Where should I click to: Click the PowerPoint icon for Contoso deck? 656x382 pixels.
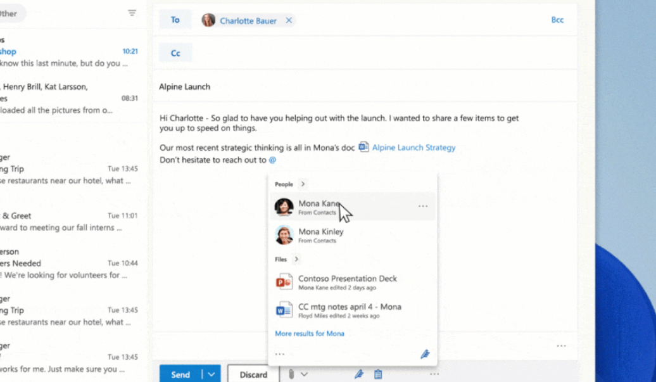pyautogui.click(x=284, y=282)
